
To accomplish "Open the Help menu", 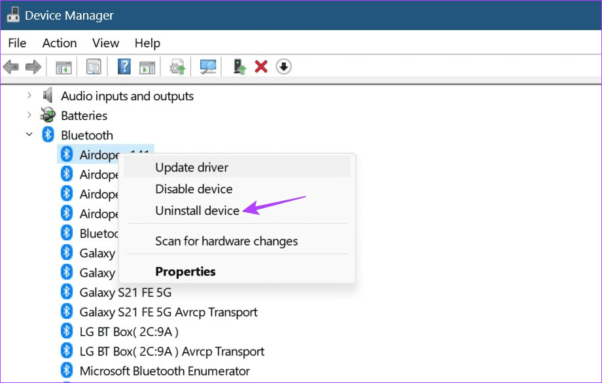I will [147, 43].
